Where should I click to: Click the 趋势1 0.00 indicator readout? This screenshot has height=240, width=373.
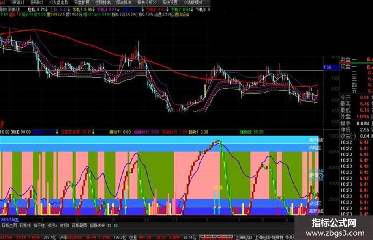[199, 132]
